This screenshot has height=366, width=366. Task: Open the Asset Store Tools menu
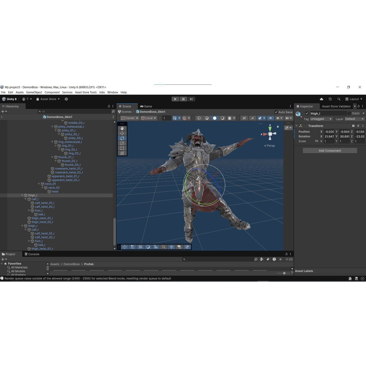(86, 93)
